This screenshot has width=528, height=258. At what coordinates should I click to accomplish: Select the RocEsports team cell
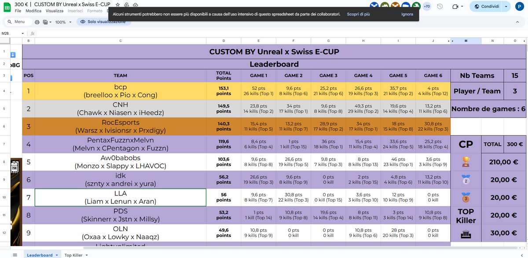[x=121, y=126]
